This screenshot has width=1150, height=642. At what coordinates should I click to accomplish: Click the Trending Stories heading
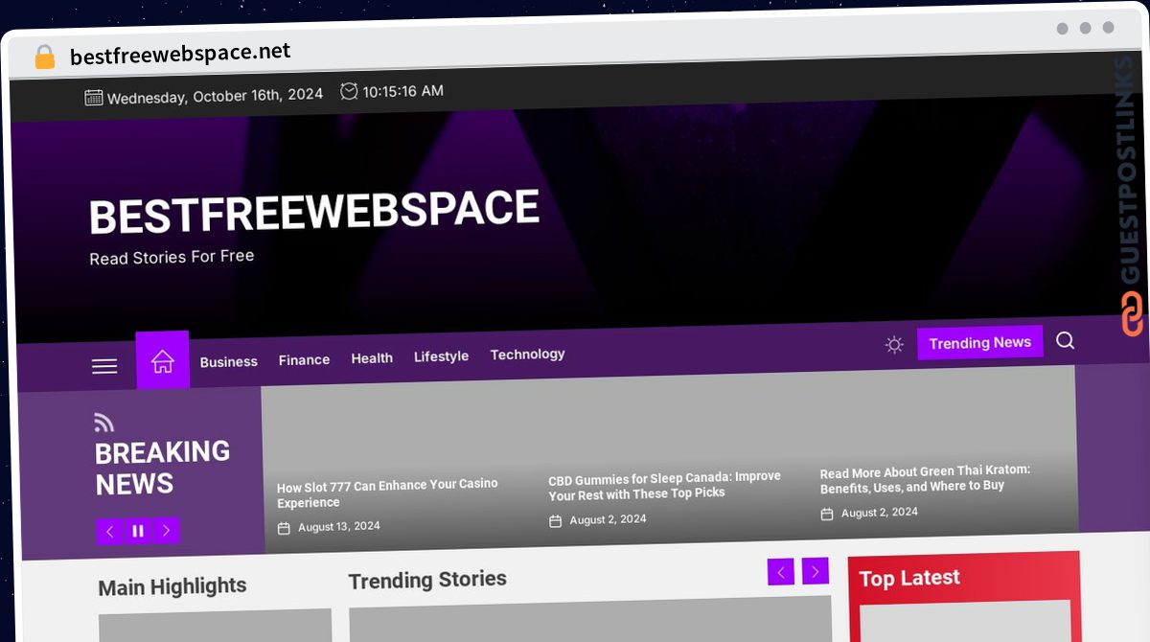427,580
